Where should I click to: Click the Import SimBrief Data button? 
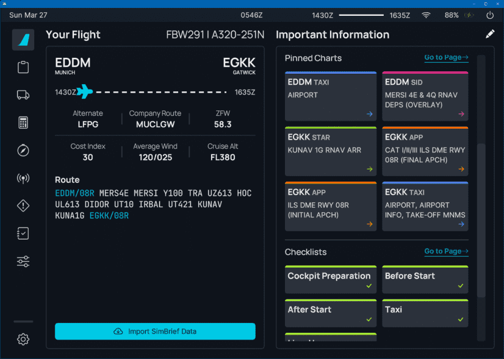click(155, 332)
